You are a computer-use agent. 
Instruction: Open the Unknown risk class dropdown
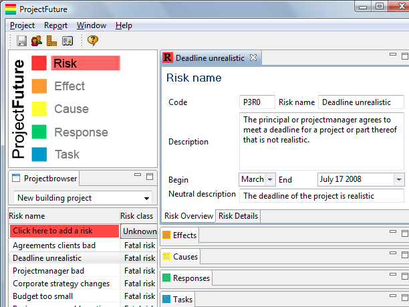click(x=139, y=231)
